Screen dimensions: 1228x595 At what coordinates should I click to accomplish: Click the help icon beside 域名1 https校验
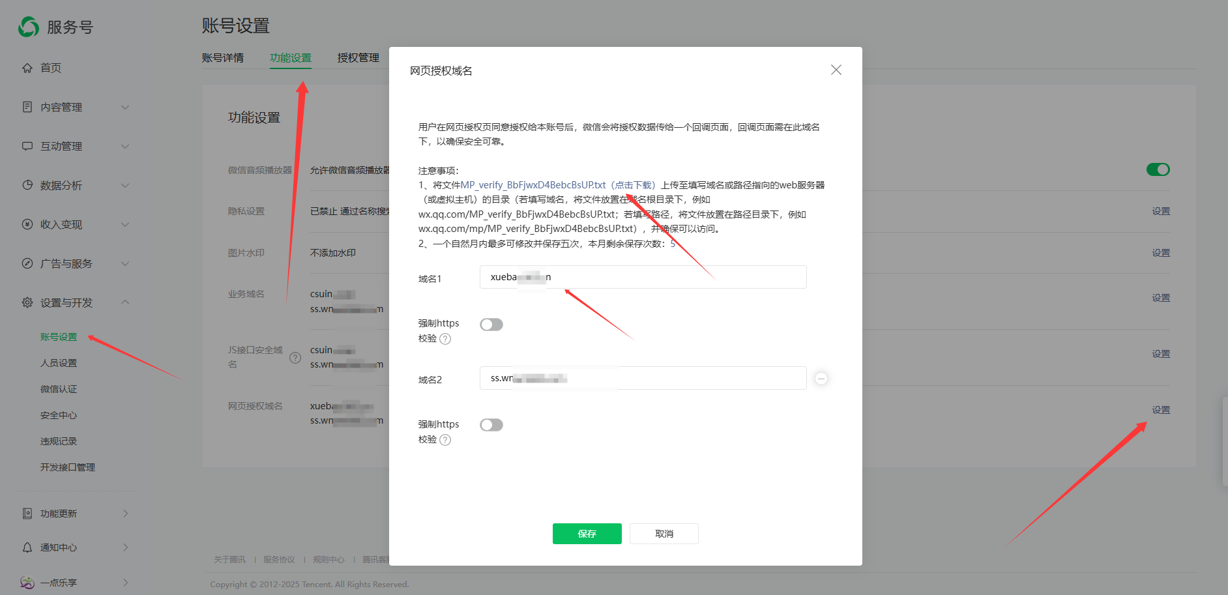coord(445,339)
